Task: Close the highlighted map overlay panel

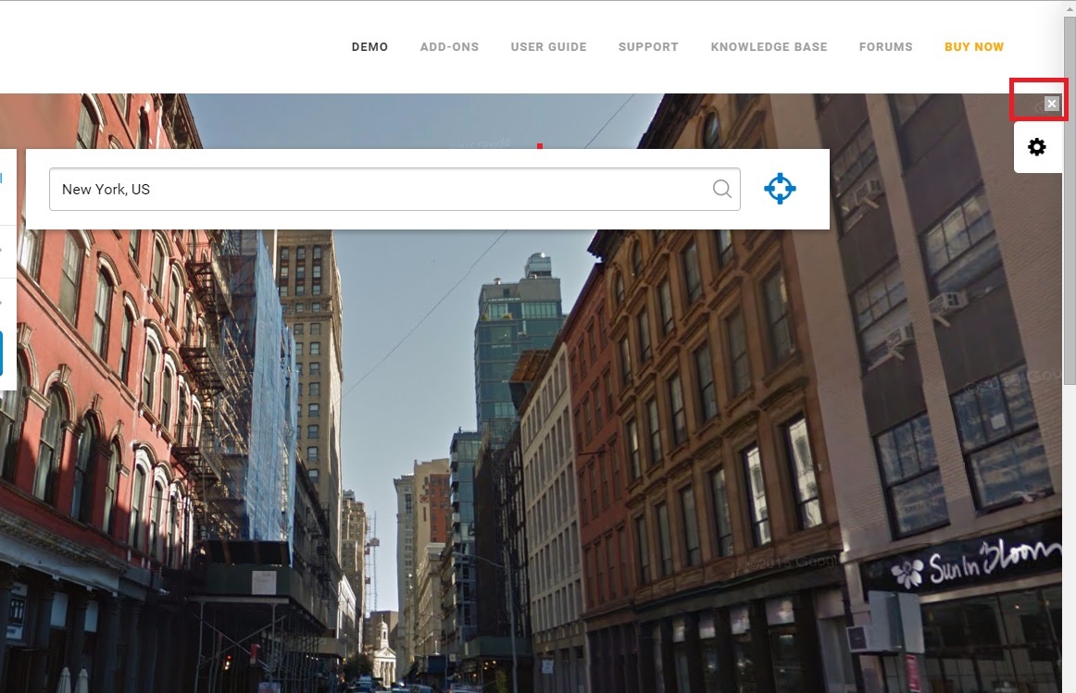Action: click(1051, 104)
